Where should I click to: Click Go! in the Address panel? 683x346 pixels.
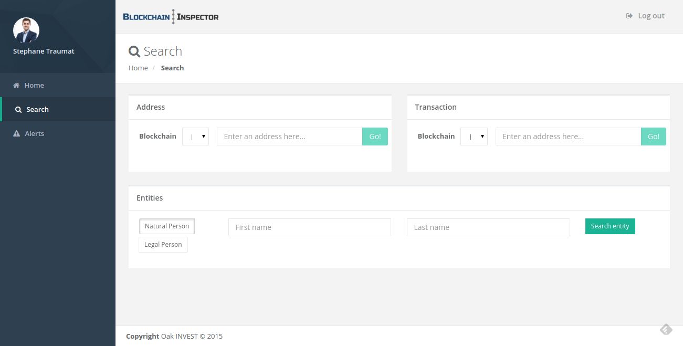pos(375,137)
